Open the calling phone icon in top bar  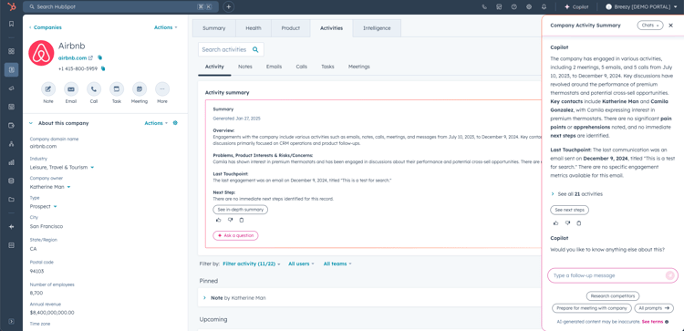(484, 7)
